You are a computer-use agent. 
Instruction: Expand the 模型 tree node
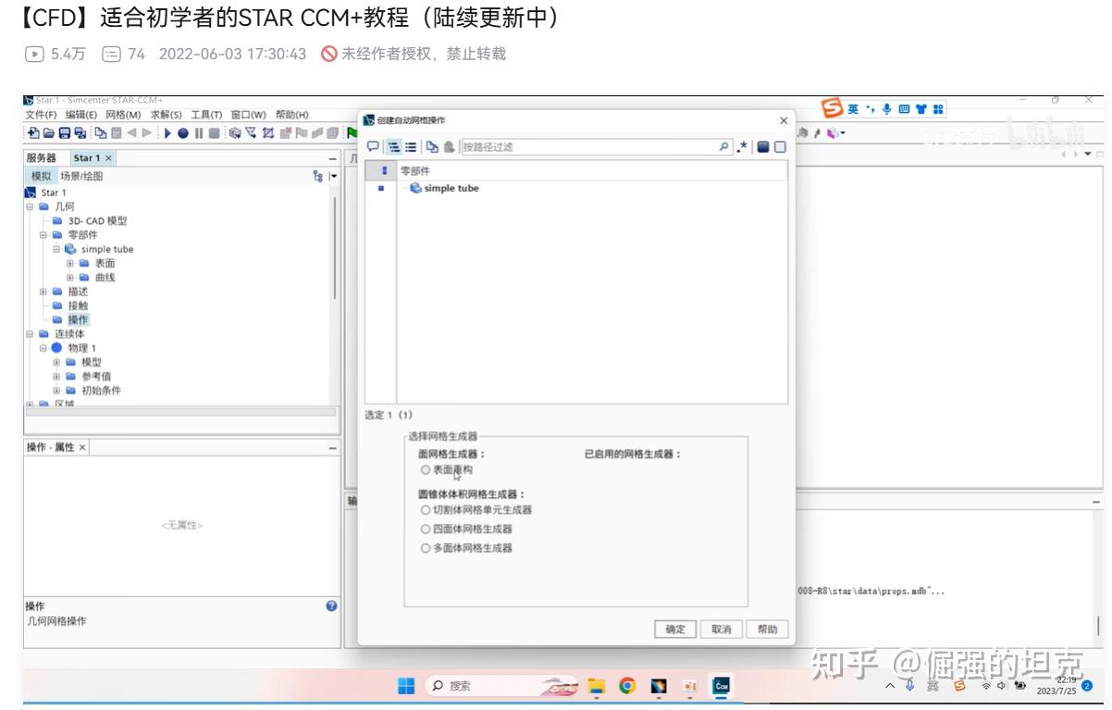56,362
